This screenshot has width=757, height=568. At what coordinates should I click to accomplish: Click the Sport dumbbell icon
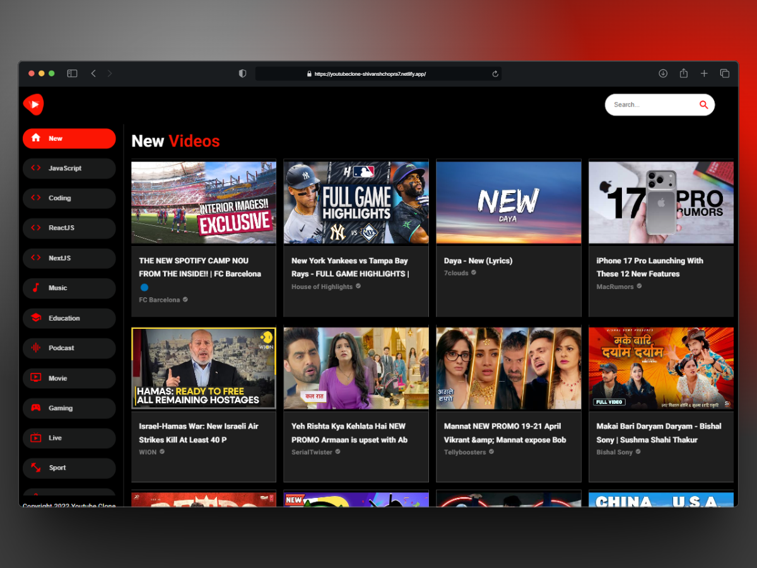[36, 468]
